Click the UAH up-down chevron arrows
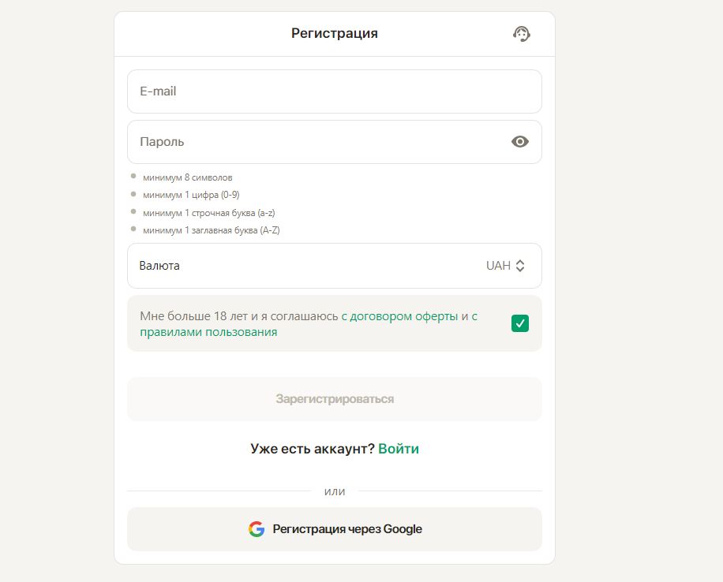The width and height of the screenshot is (723, 582). (520, 266)
